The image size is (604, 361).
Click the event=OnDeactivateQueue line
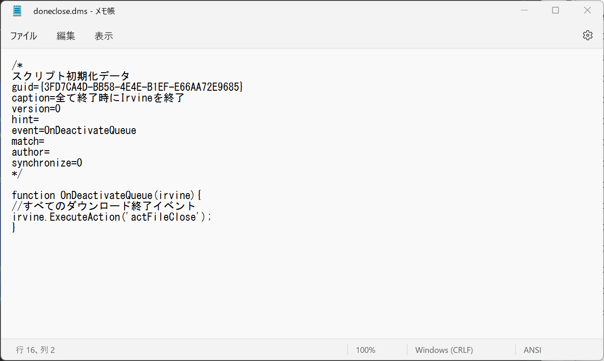coord(74,130)
